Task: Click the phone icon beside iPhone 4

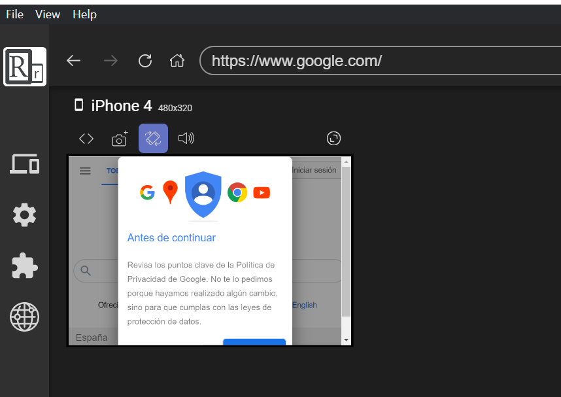Action: pos(78,105)
